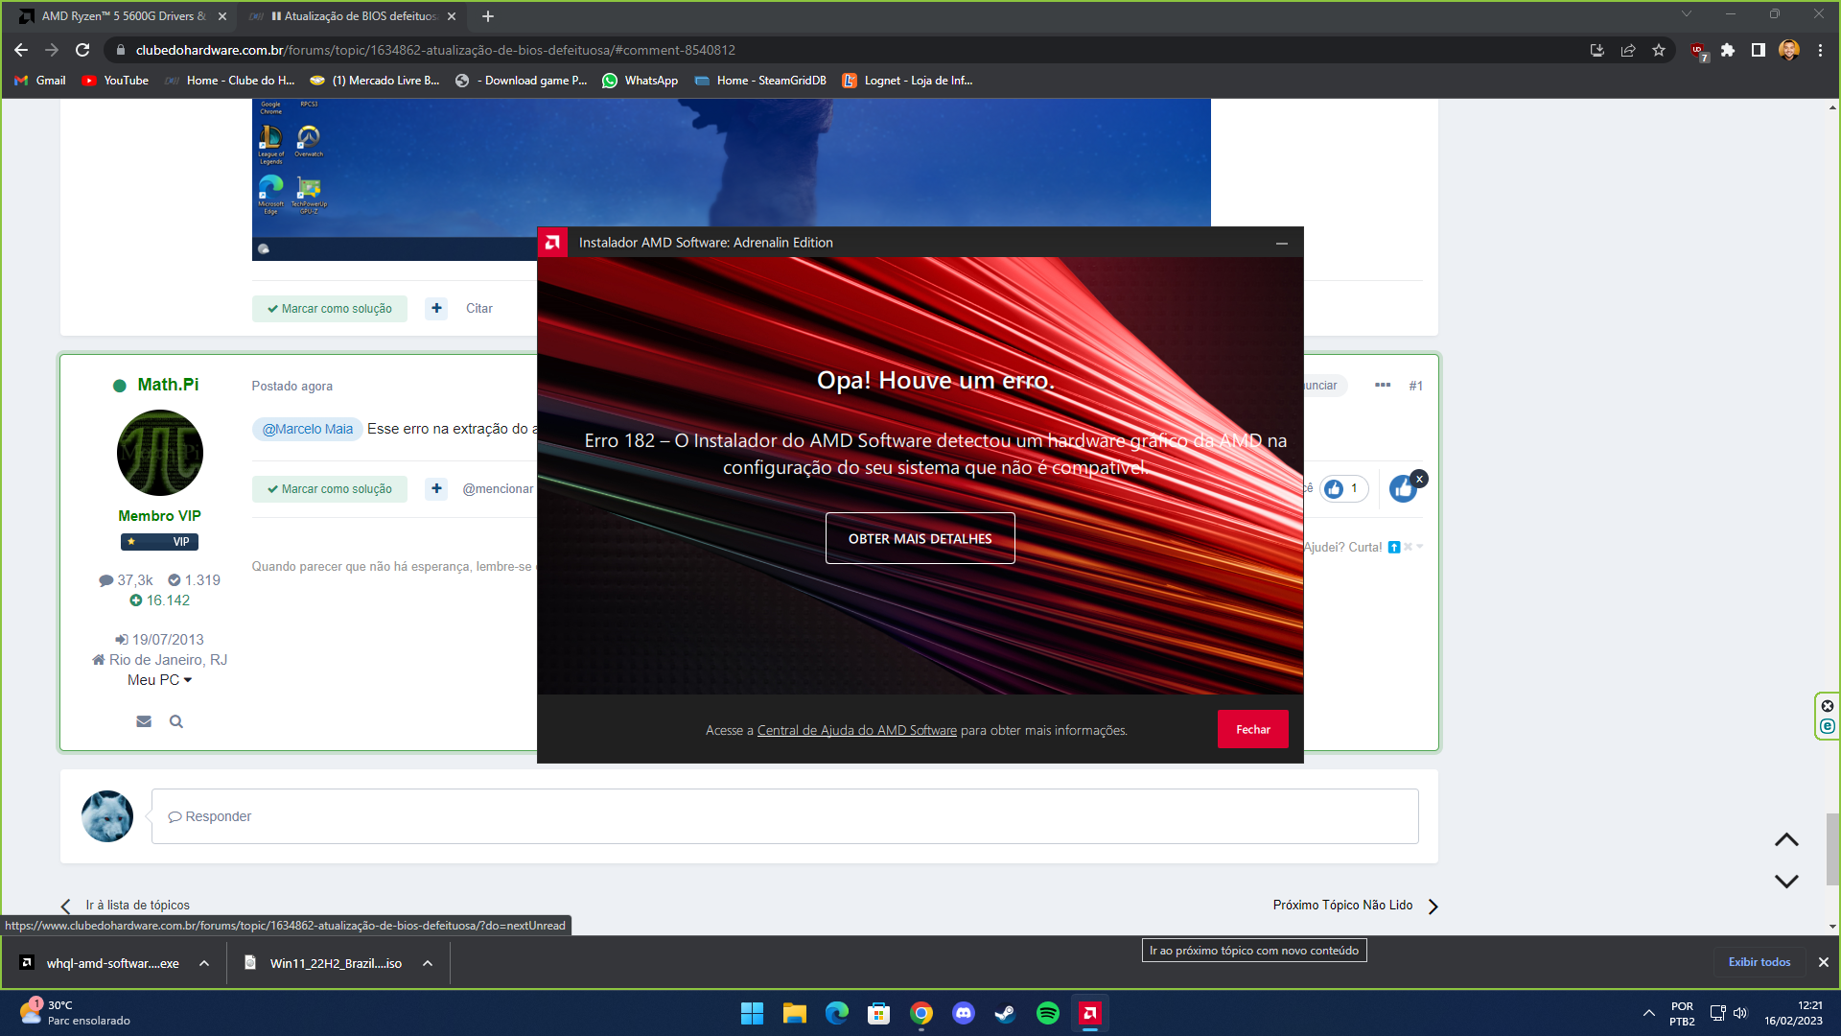Go to Próximo Tópico Não Lido

click(1356, 906)
